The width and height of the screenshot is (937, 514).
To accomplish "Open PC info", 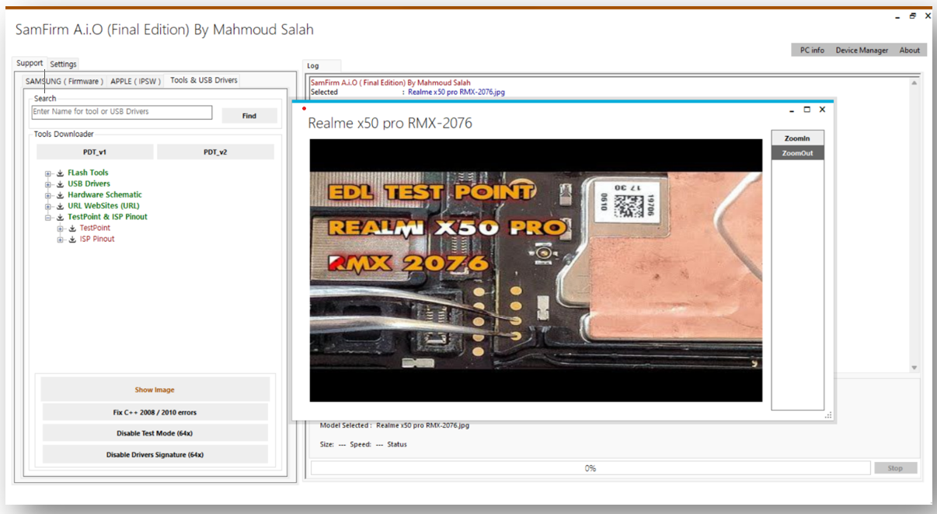I will pos(812,50).
